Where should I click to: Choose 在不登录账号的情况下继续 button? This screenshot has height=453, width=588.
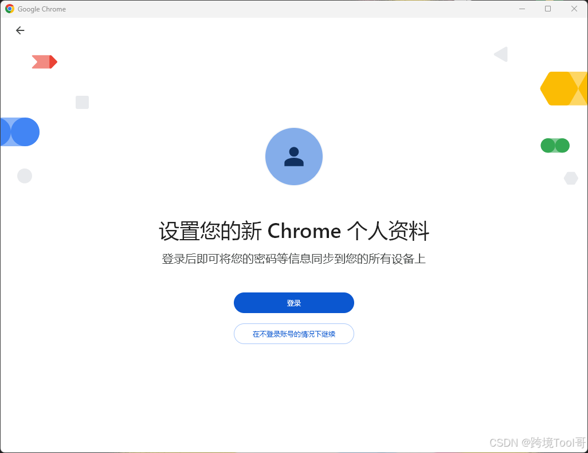[x=294, y=334]
